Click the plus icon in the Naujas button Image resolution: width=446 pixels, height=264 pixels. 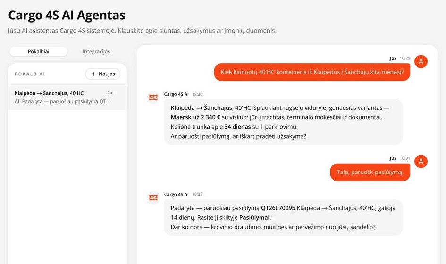click(x=93, y=74)
